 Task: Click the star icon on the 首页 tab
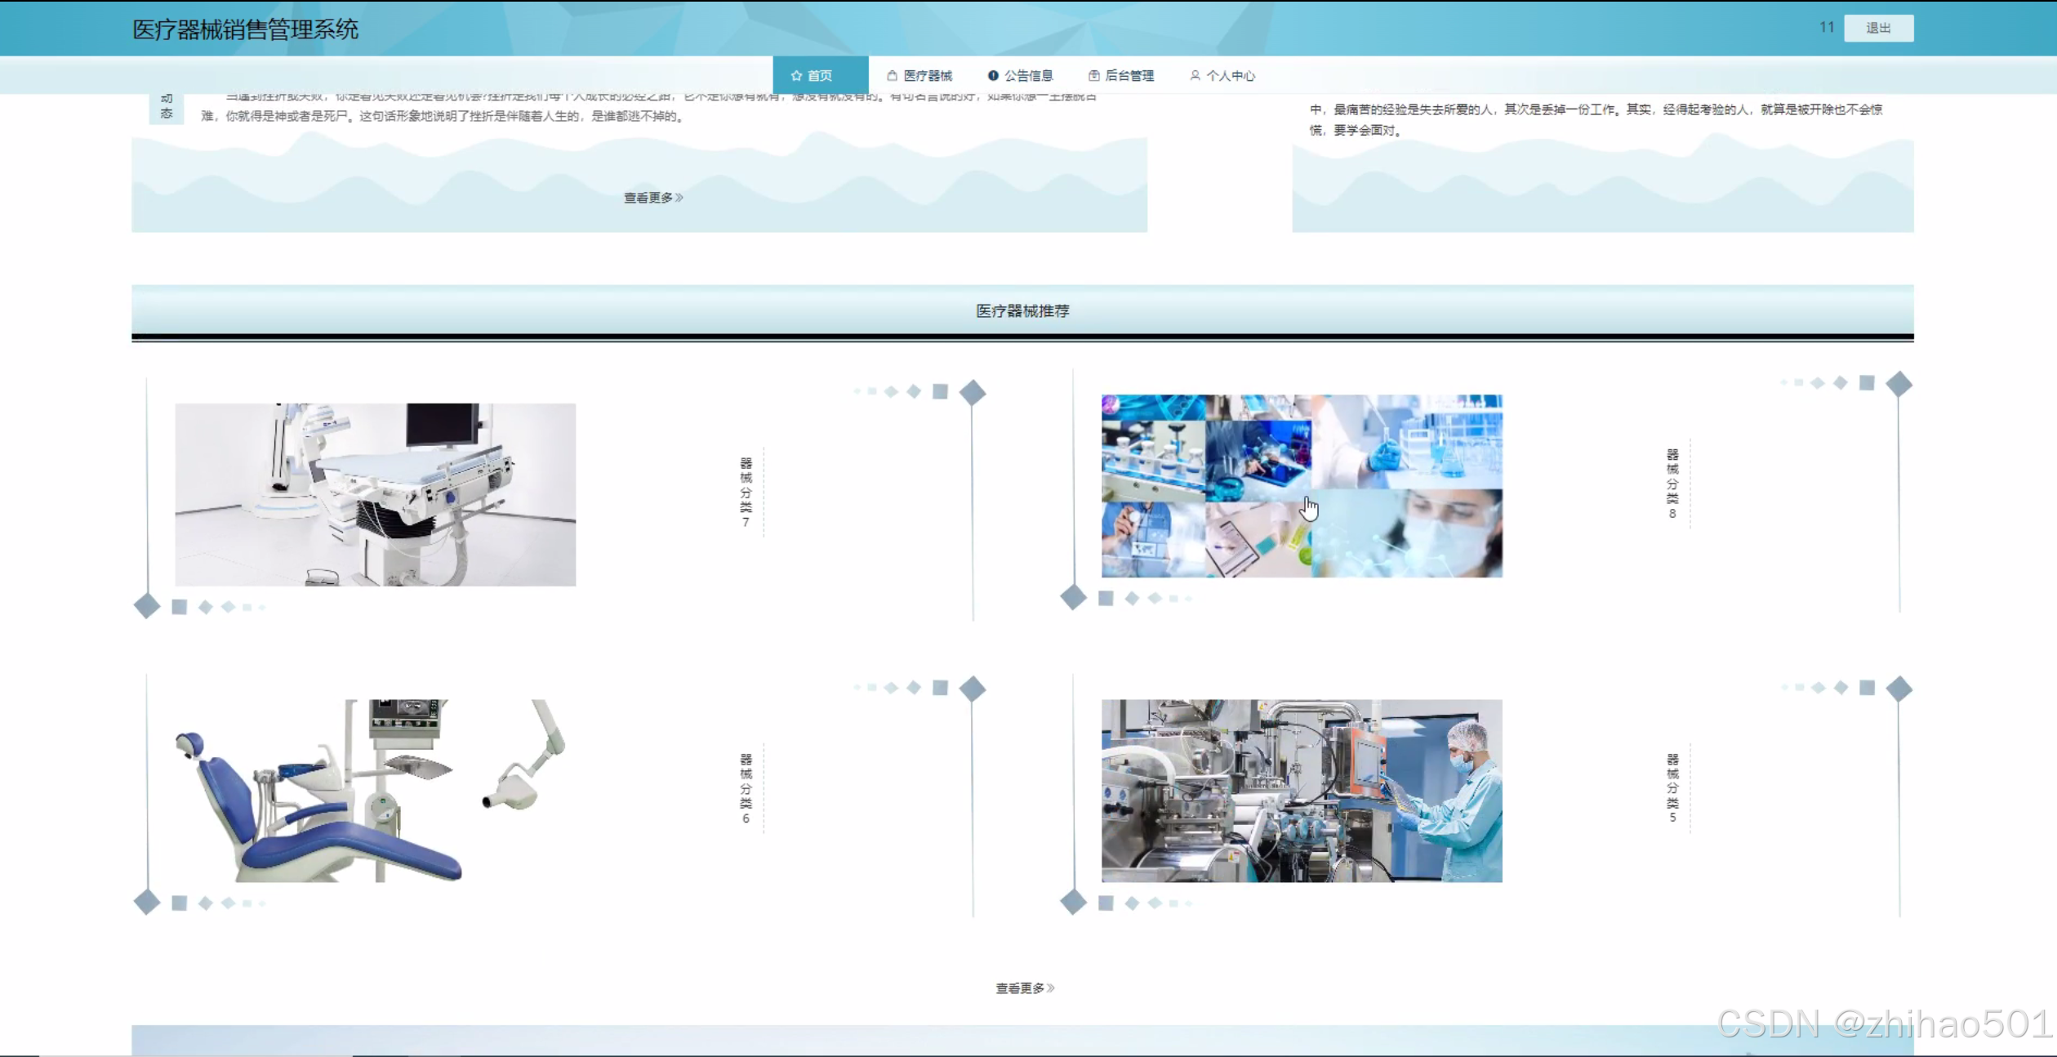point(796,76)
